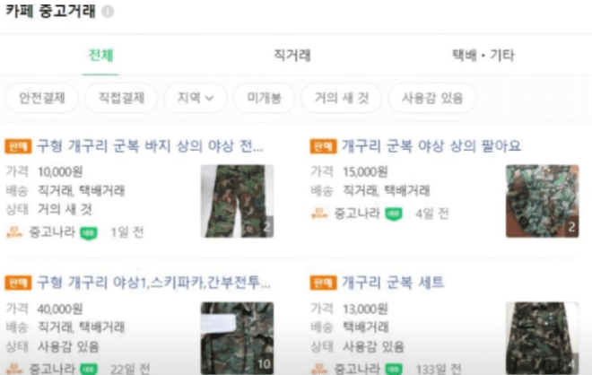592x375 pixels.
Task: Click 중고나라 cafe icon under 10,000원 listing
Action: click(x=14, y=231)
